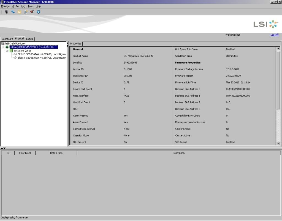Click Backend SAS Address 1 value
282x221 pixels.
coord(238,96)
